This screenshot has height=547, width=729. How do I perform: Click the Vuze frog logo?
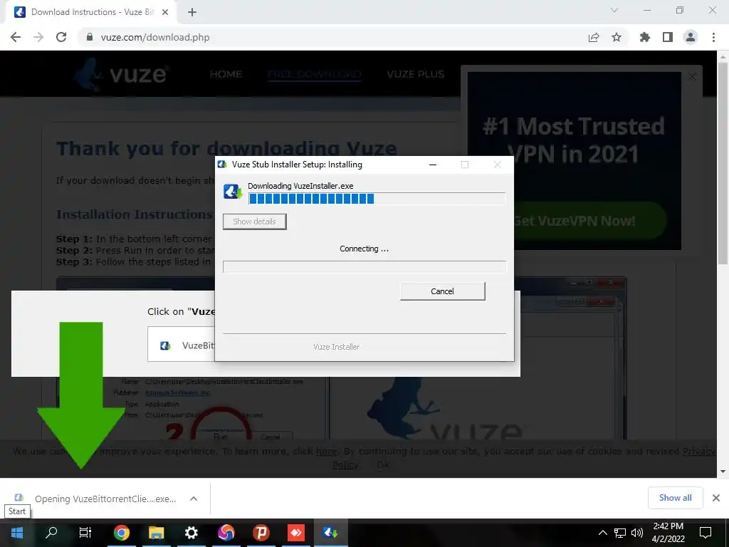(x=121, y=74)
